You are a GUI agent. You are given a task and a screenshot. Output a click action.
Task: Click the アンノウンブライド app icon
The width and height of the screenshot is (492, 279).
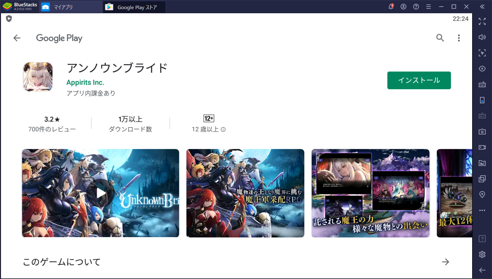point(38,77)
